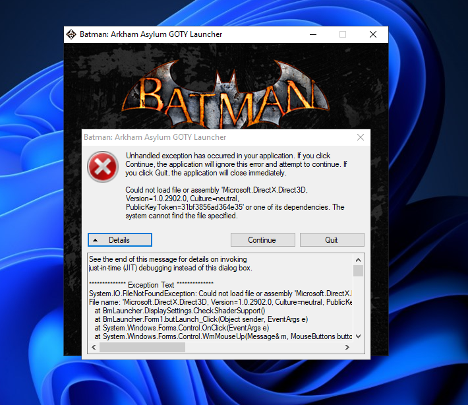Collapse the Details section of the error dialog
Viewport: 468px width, 405px height.
pyautogui.click(x=120, y=240)
